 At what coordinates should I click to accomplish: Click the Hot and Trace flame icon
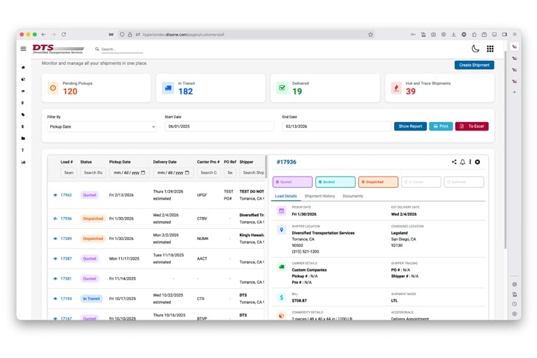click(x=396, y=88)
